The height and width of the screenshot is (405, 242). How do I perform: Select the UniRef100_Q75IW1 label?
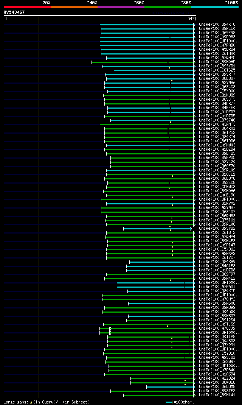(x=217, y=220)
